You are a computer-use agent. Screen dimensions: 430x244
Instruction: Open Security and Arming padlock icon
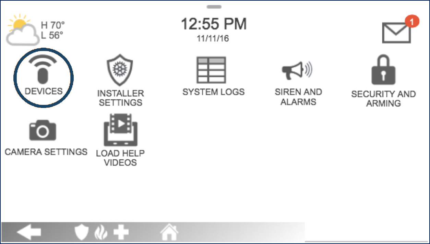coord(383,70)
